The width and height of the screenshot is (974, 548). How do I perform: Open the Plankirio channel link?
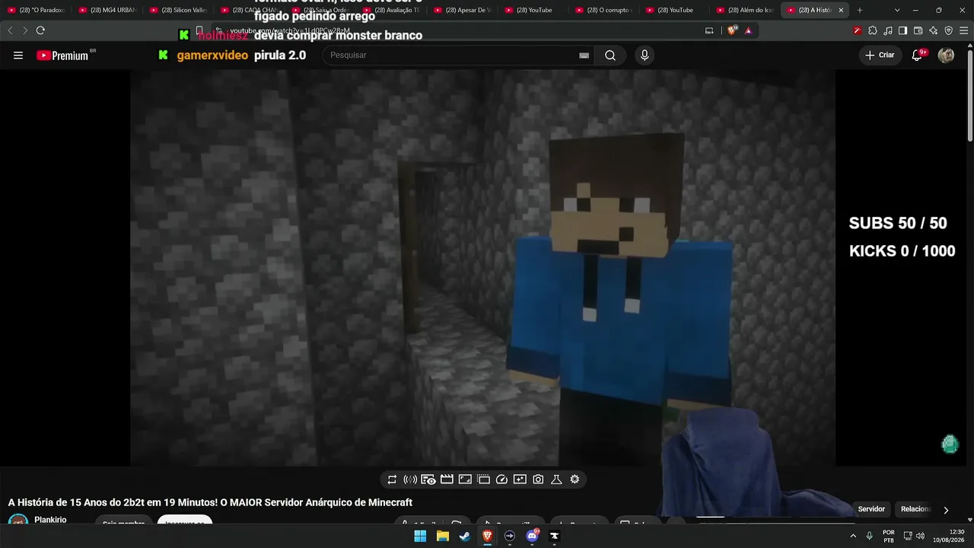[50, 520]
